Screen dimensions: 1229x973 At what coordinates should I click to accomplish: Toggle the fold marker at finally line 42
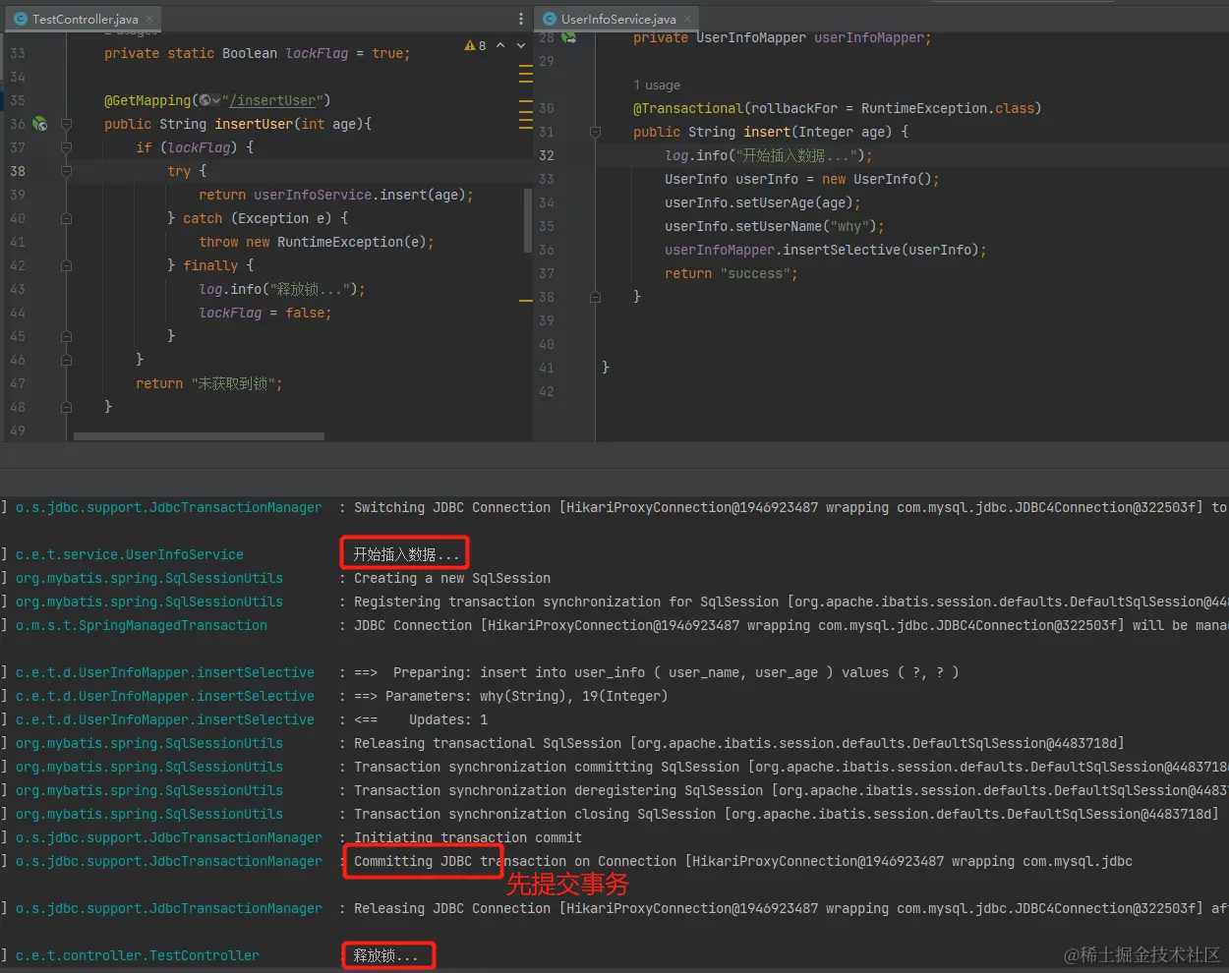67,265
